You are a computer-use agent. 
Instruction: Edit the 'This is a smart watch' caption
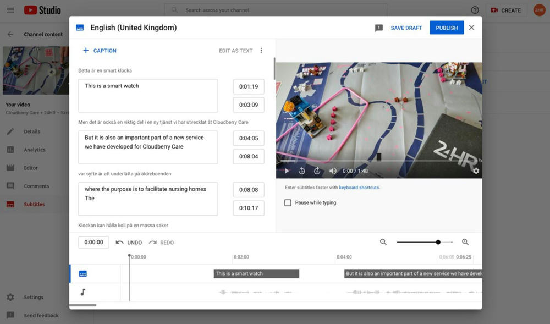148,96
